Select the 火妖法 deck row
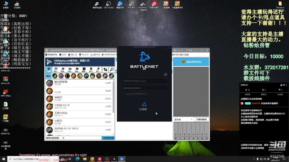This screenshot has height=162, width=289. tap(79, 122)
